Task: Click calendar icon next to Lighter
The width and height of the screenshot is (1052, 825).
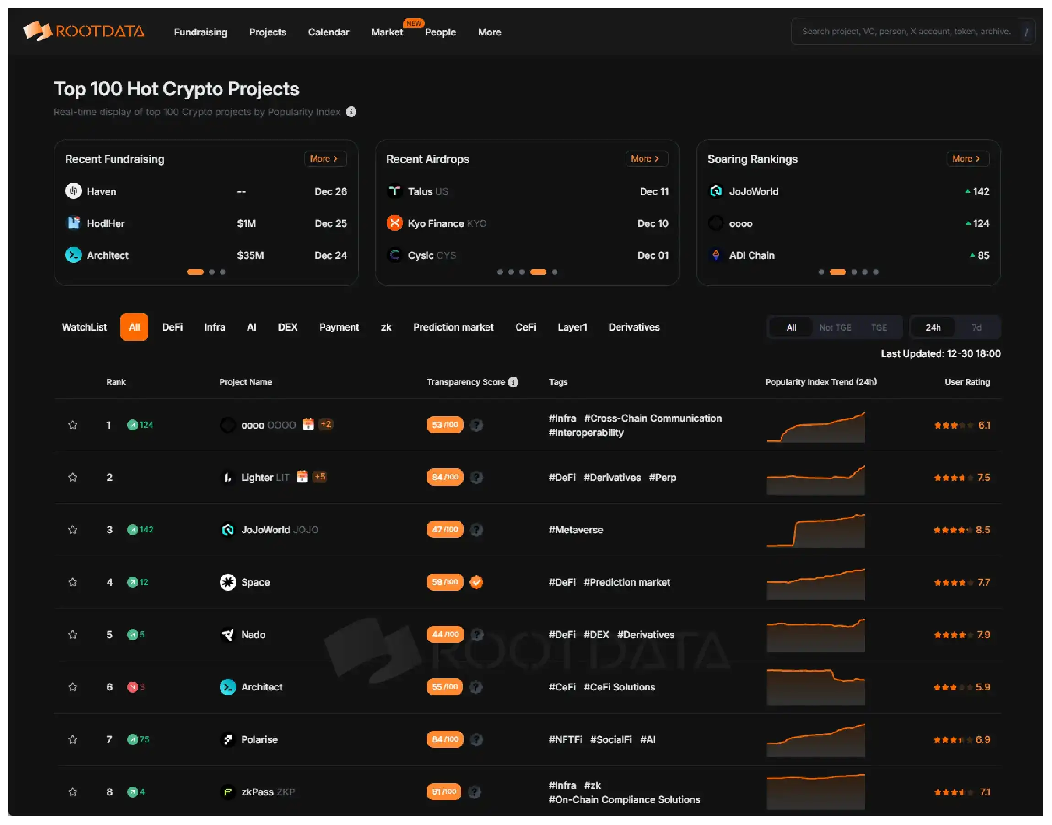Action: click(302, 477)
